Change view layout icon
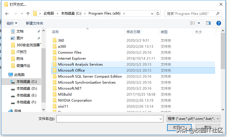227x137 pixels. tap(193, 23)
